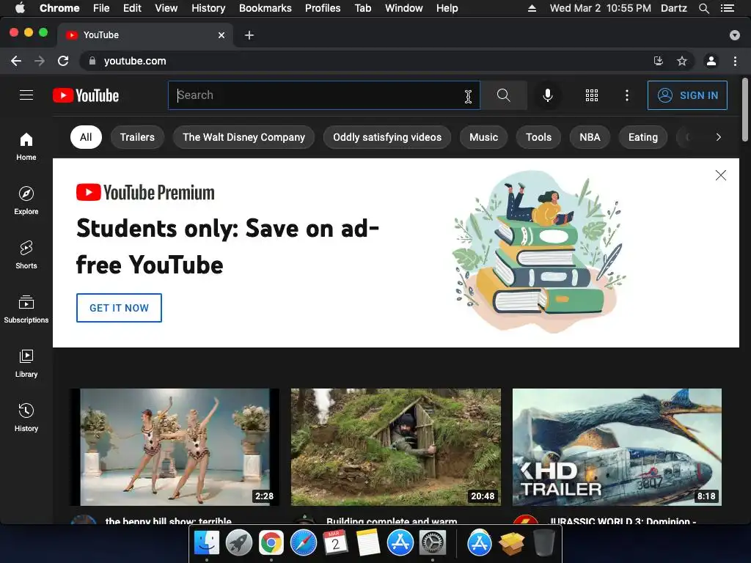Image resolution: width=751 pixels, height=563 pixels.
Task: Open a new tab with plus button
Action: coord(249,35)
